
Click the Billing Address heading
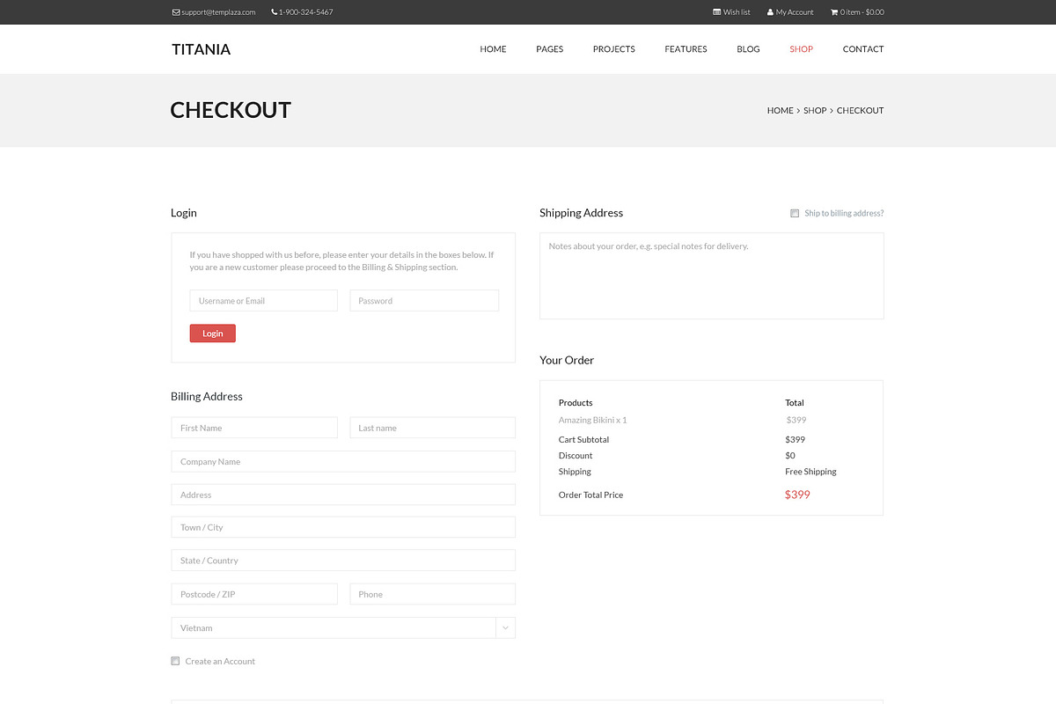click(207, 396)
